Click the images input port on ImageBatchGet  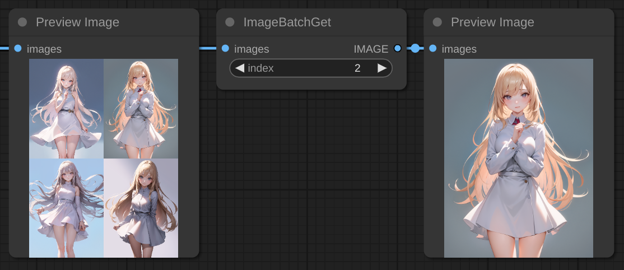[225, 49]
